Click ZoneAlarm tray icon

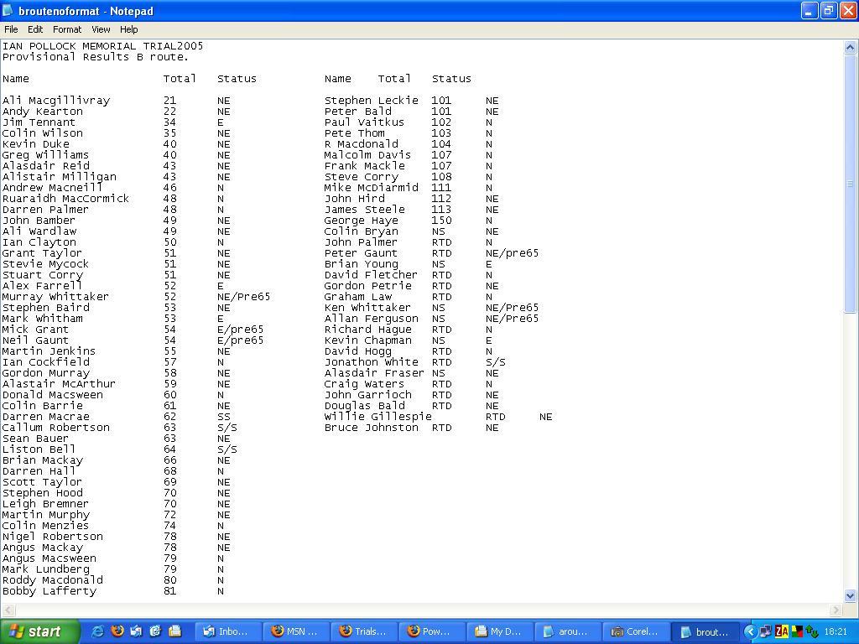782,631
